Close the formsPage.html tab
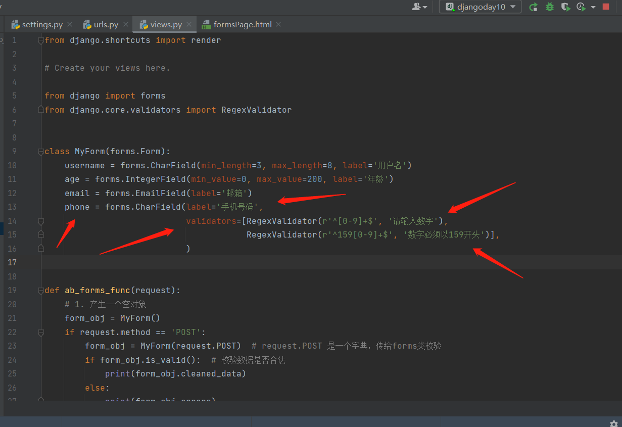 (x=278, y=24)
